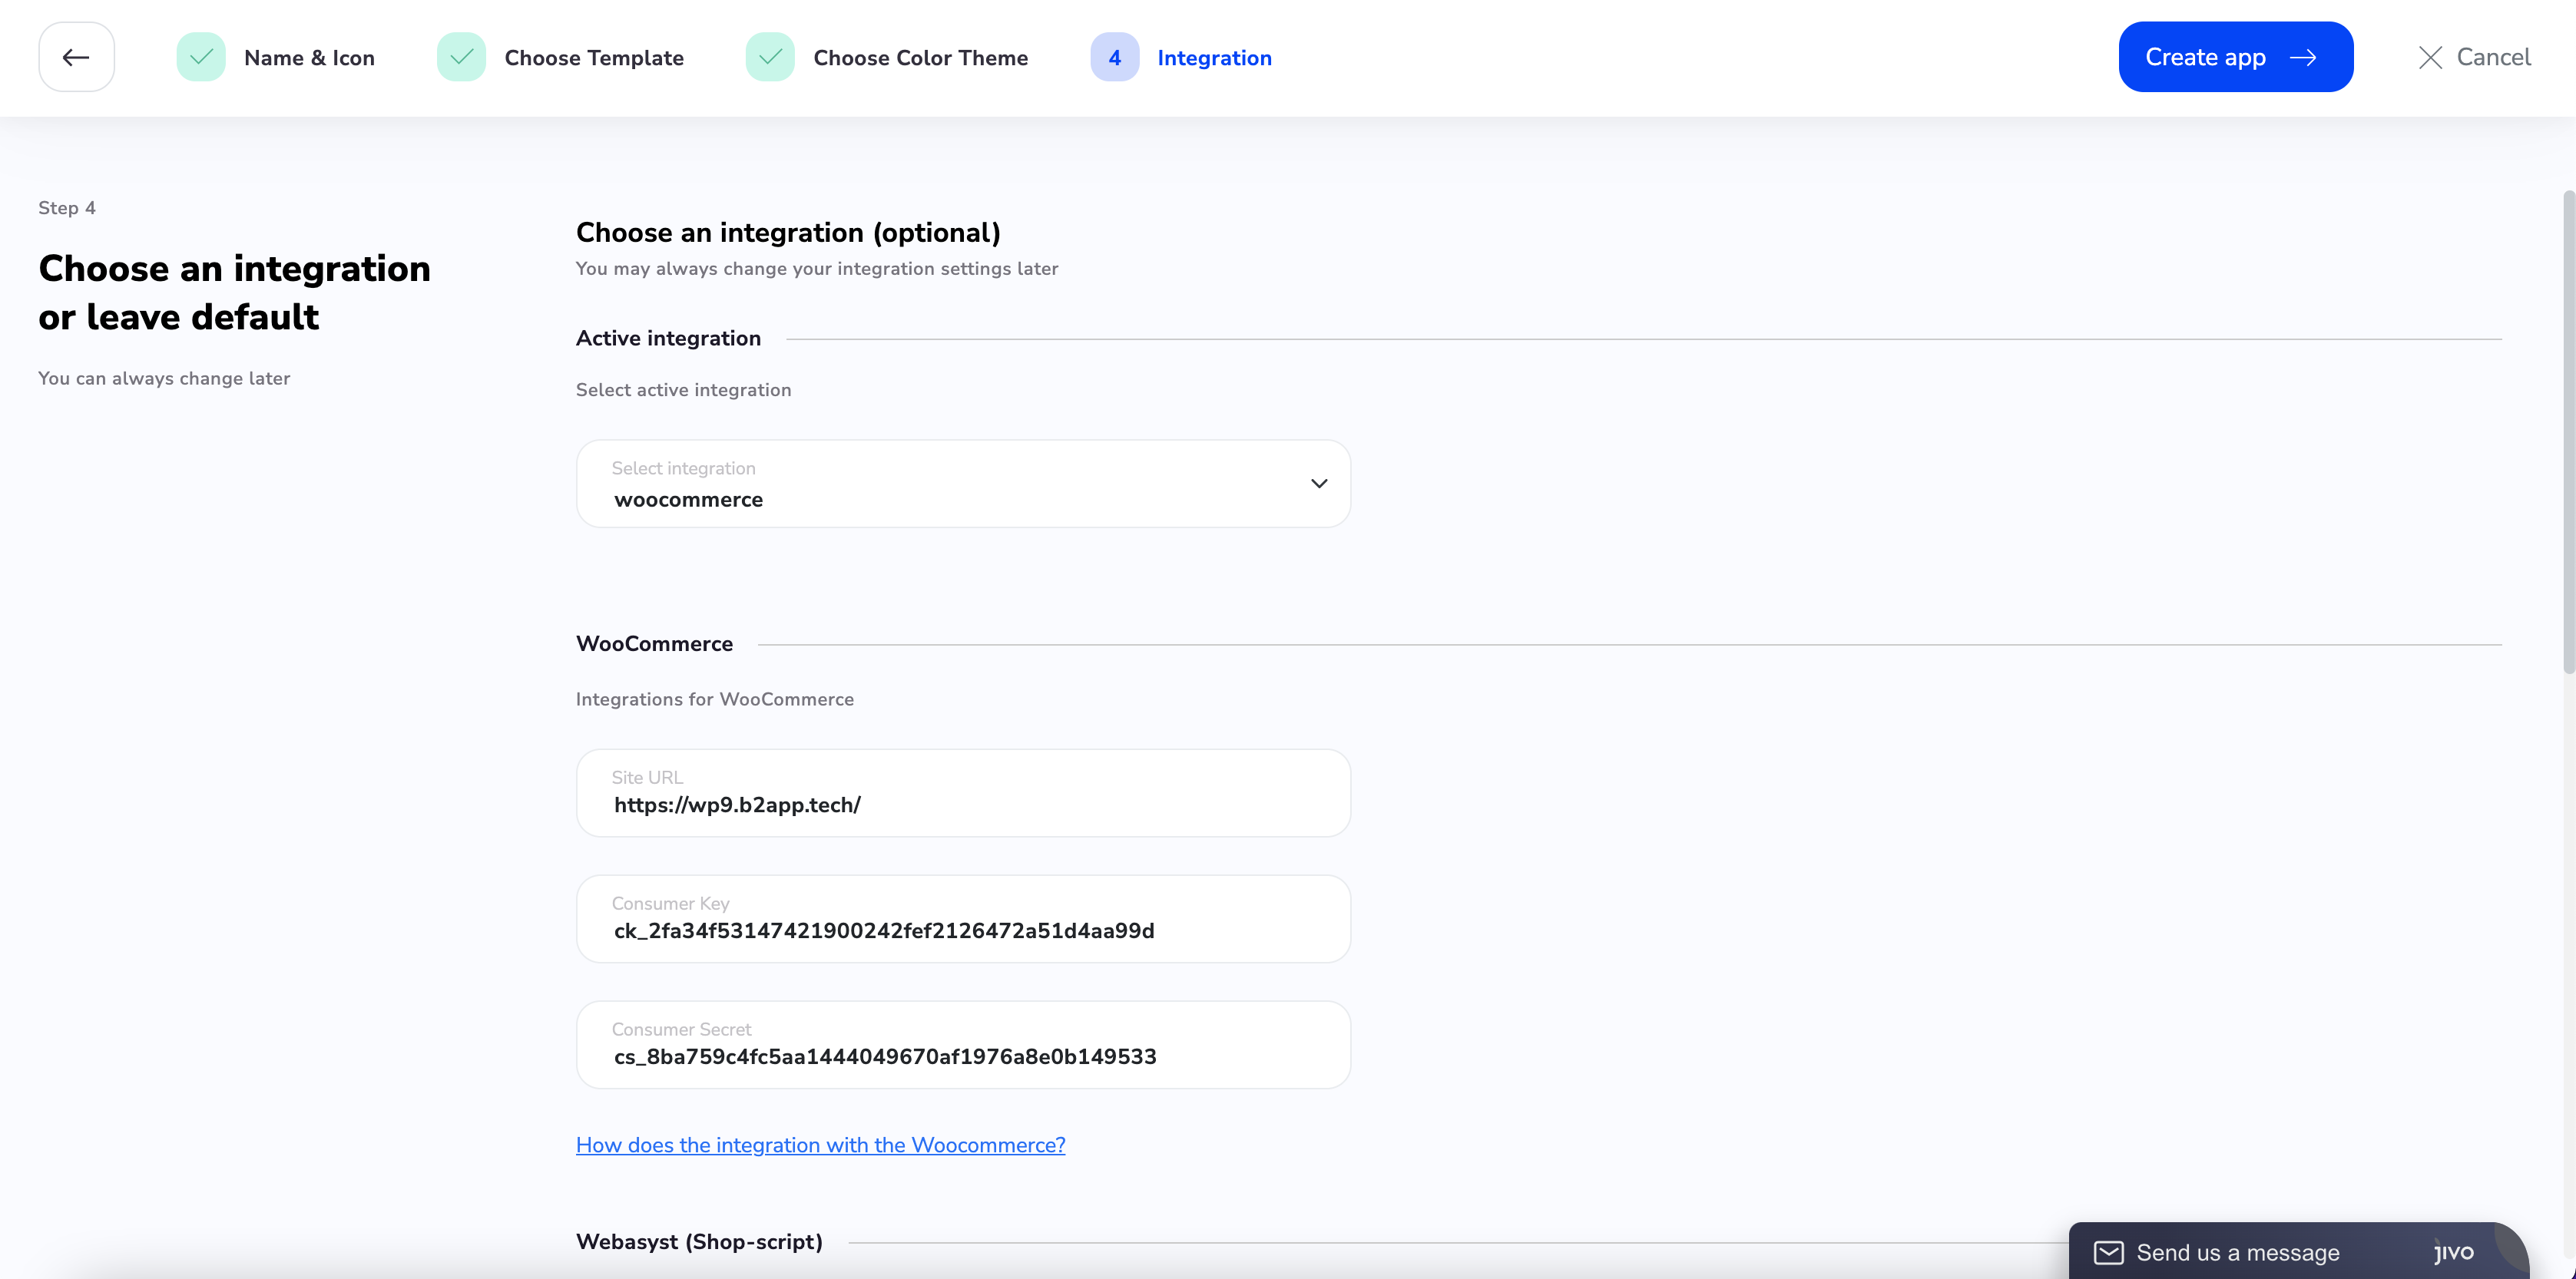Click the jivo logo in chat widget

tap(2453, 1252)
